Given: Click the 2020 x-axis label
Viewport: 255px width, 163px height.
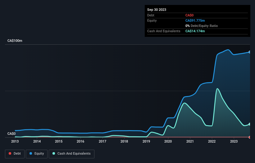Looking at the screenshot, I should coord(168,141).
